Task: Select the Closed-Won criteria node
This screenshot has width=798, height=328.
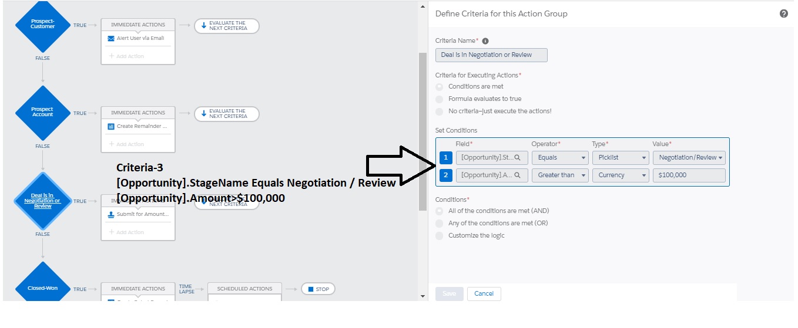Action: (42, 288)
